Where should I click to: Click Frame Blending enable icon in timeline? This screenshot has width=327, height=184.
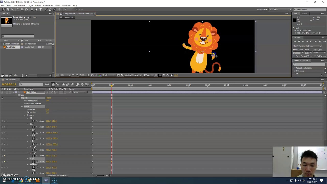68,84
